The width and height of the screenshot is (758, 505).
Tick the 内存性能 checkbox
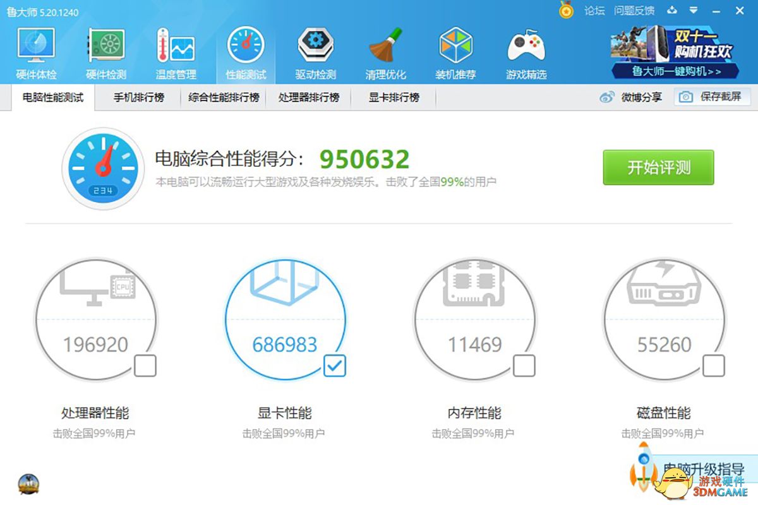[524, 366]
